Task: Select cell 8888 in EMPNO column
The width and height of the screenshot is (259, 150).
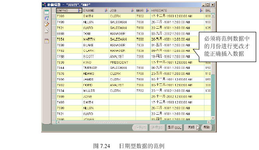Action: click(x=69, y=34)
